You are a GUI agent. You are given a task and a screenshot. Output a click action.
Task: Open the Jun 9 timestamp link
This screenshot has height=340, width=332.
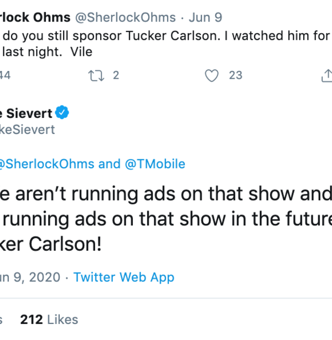tap(204, 17)
